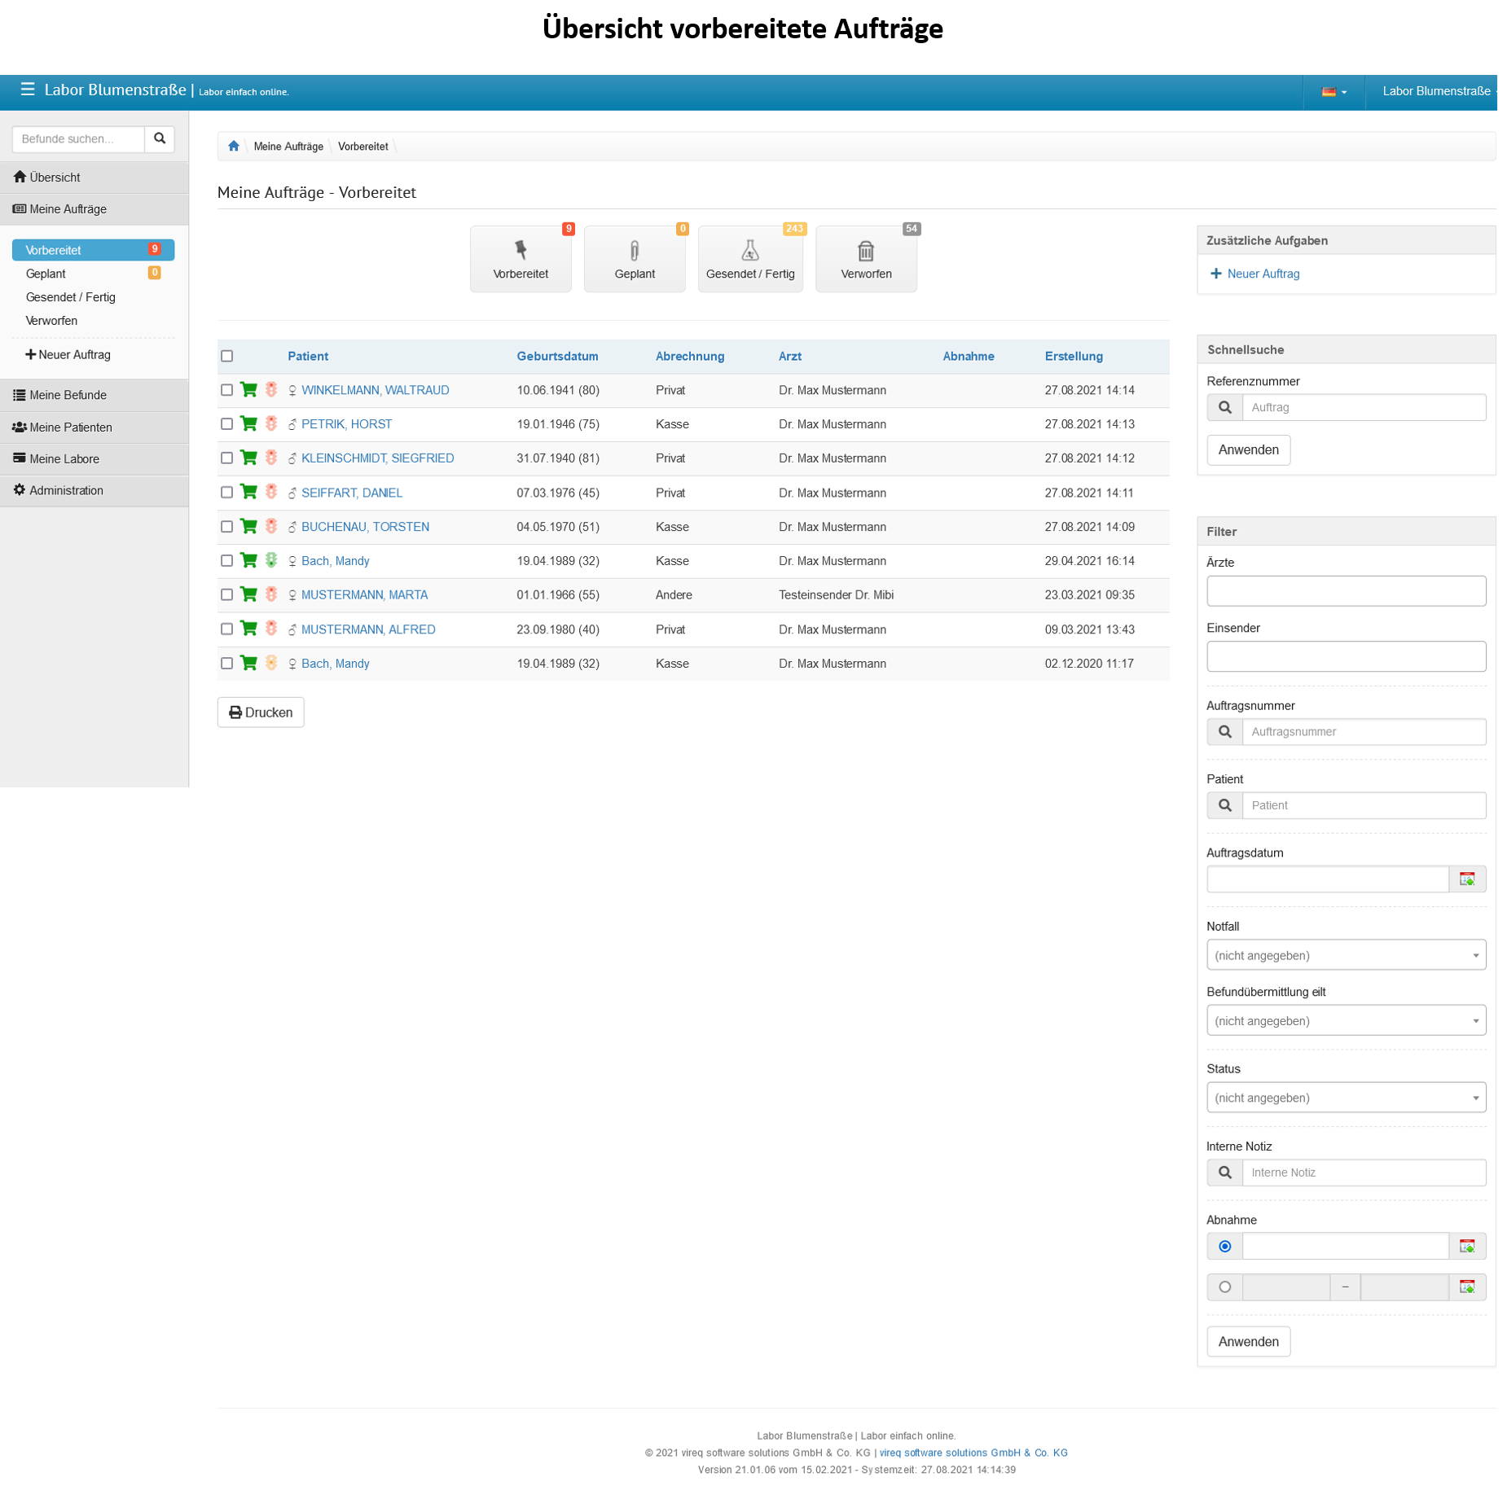
Task: Open the Notfall dropdown
Action: coord(1345,955)
